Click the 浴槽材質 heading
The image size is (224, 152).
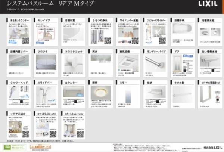(70, 21)
